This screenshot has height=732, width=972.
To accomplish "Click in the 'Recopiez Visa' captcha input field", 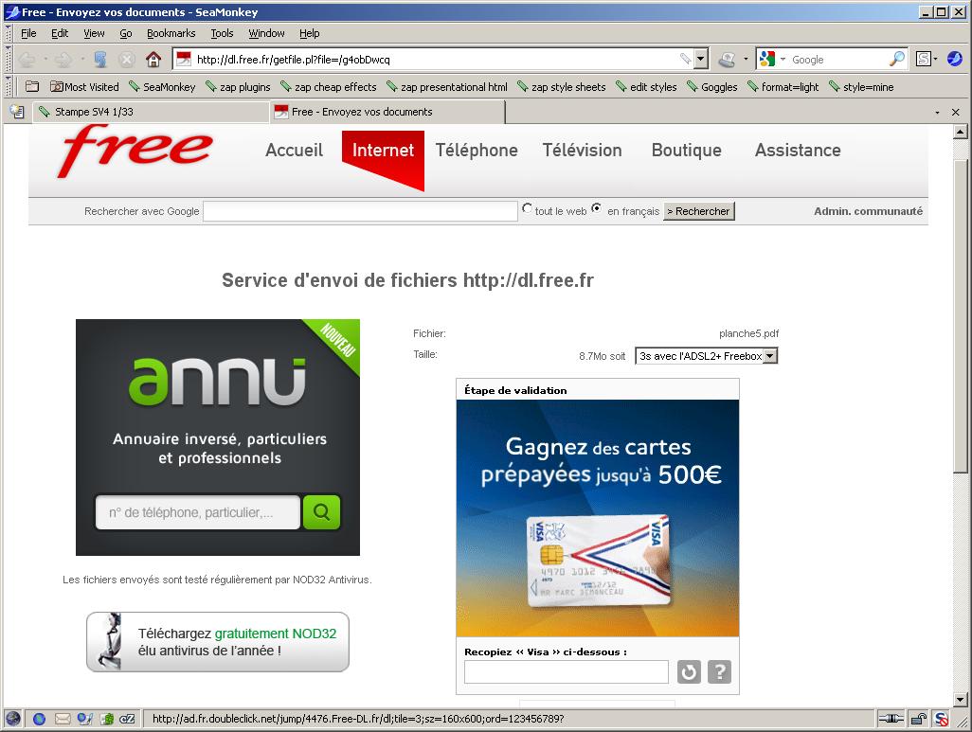I will point(566,672).
